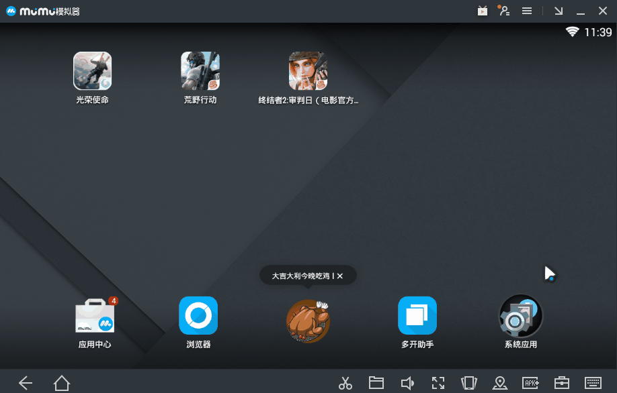Shake the device with shake icon
Image resolution: width=617 pixels, height=393 pixels.
pyautogui.click(x=468, y=383)
